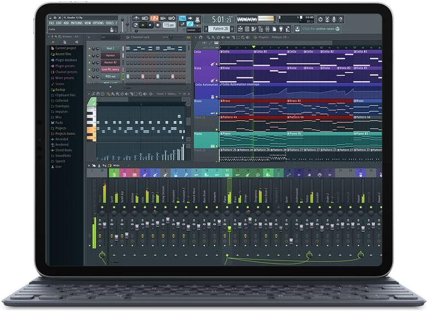The height and width of the screenshot is (311, 428).
Task: Click the undo history circular arrow icon
Action: click(320, 19)
